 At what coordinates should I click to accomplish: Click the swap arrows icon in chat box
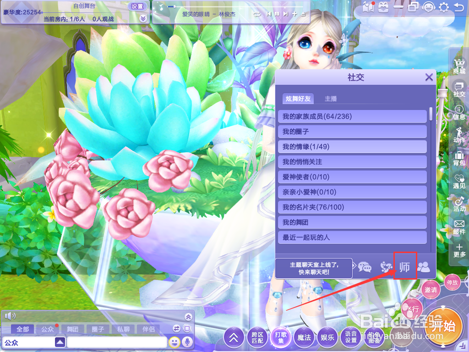tap(176, 329)
